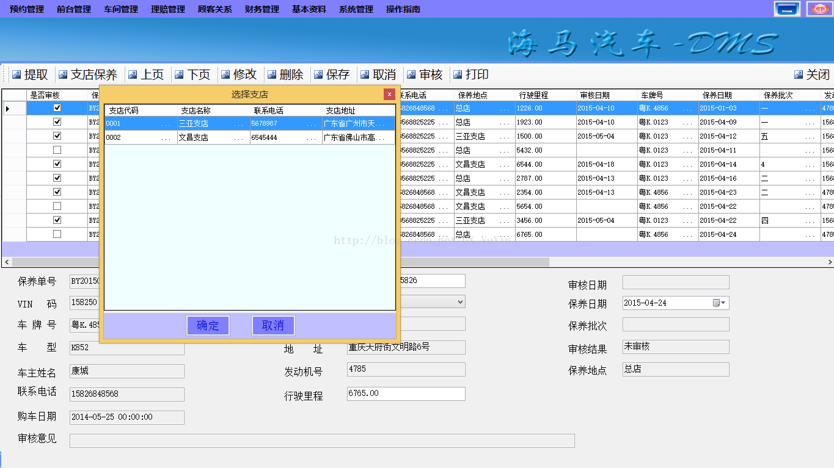The width and height of the screenshot is (834, 468).
Task: Click ellipsis button in the 0001 code cell
Action: coord(166,123)
